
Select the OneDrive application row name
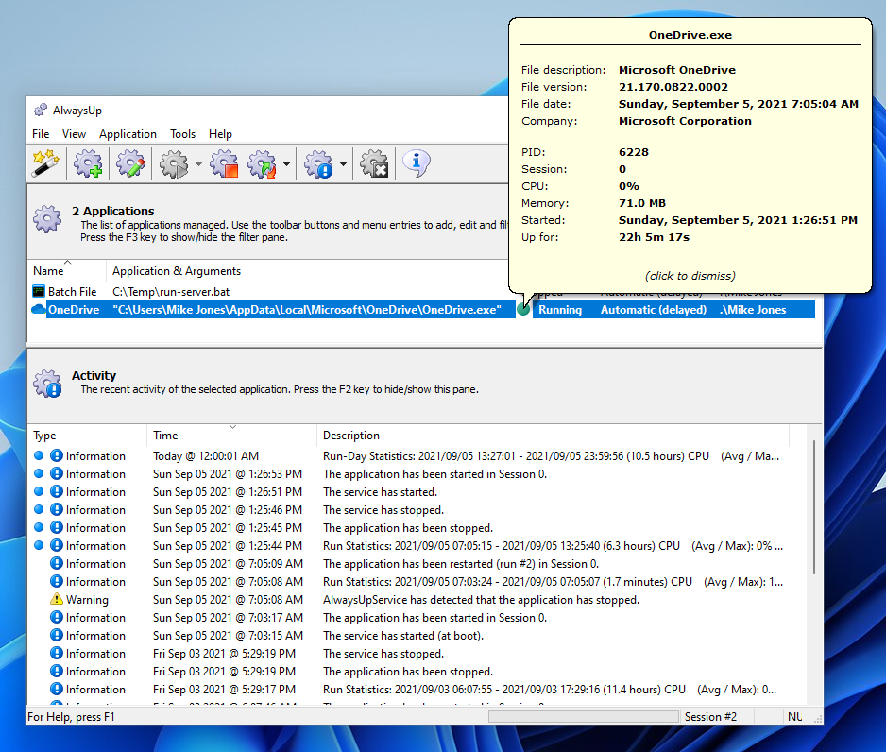click(x=74, y=310)
